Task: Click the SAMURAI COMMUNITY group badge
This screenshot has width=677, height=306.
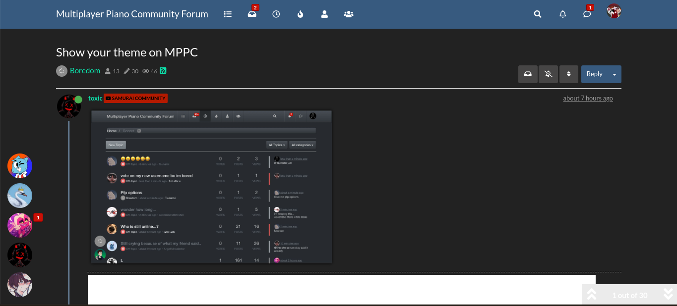Action: pyautogui.click(x=135, y=98)
